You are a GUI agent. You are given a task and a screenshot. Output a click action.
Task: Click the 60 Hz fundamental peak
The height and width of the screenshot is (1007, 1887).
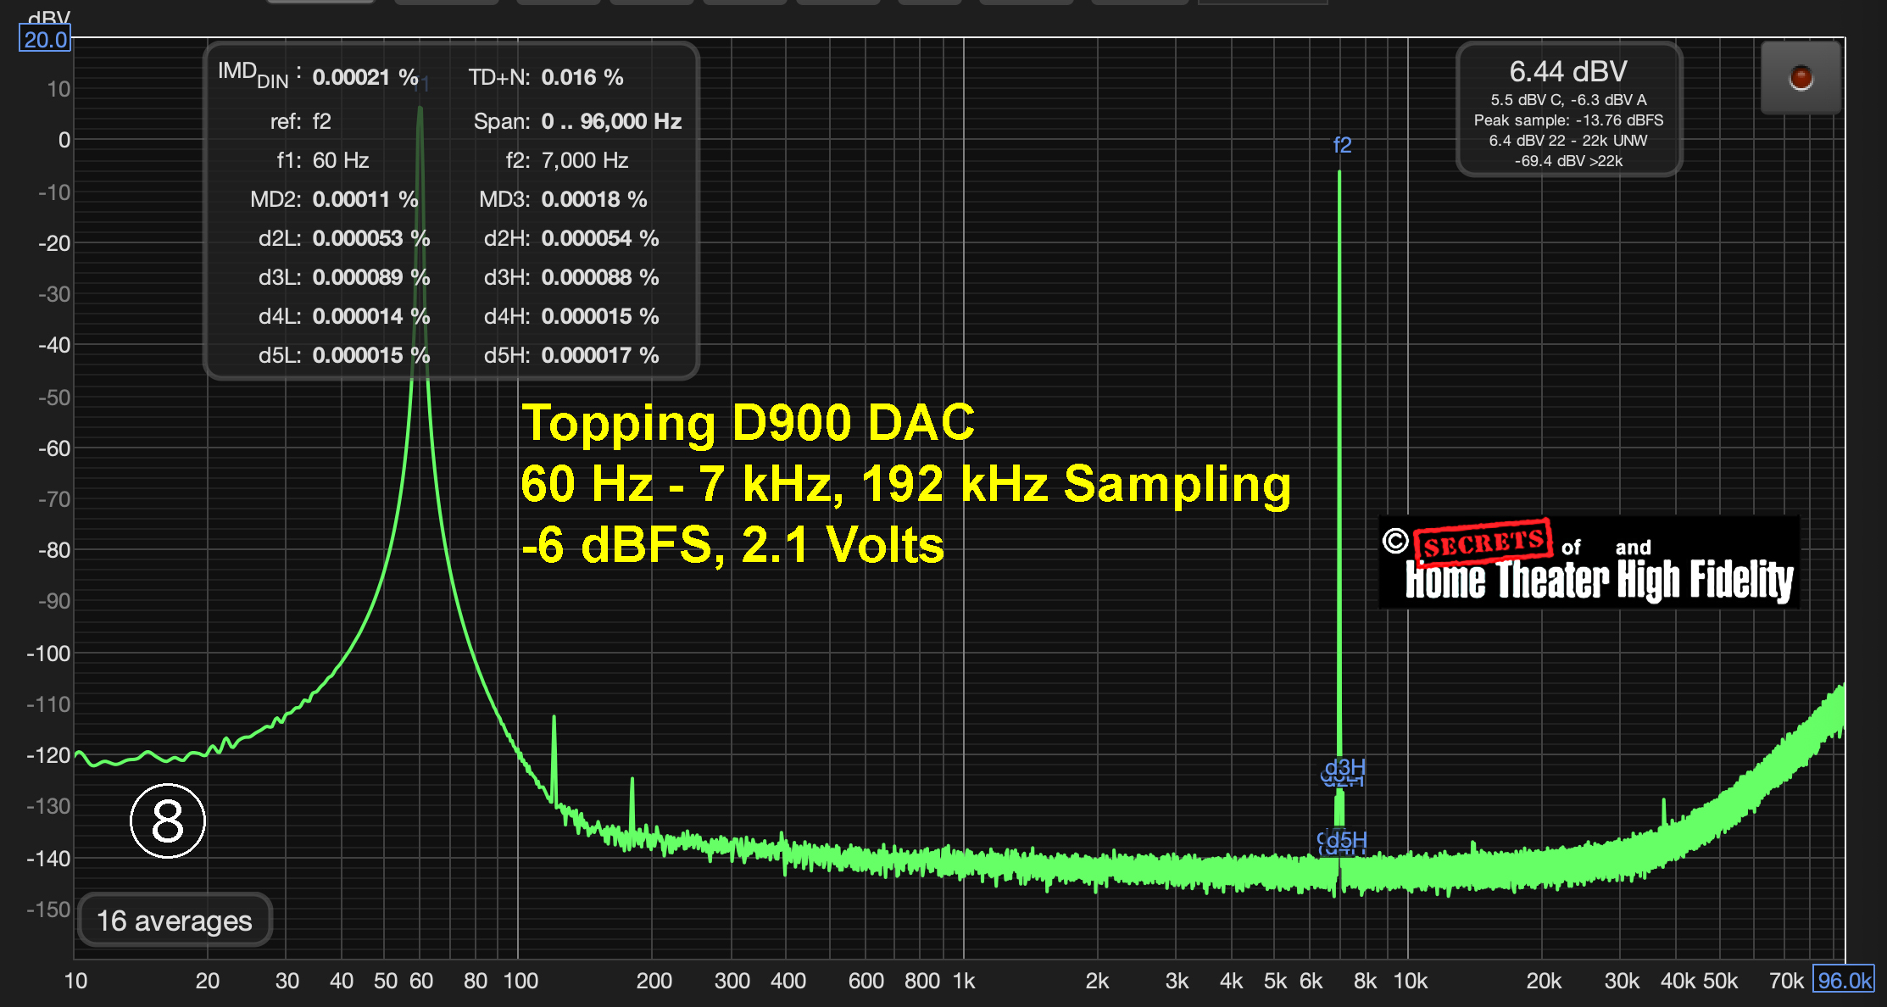[x=420, y=114]
